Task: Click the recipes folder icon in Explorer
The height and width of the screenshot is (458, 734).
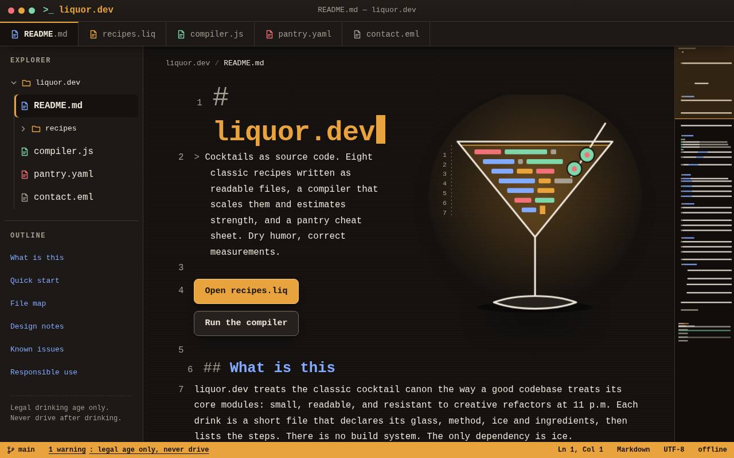Action: point(36,129)
